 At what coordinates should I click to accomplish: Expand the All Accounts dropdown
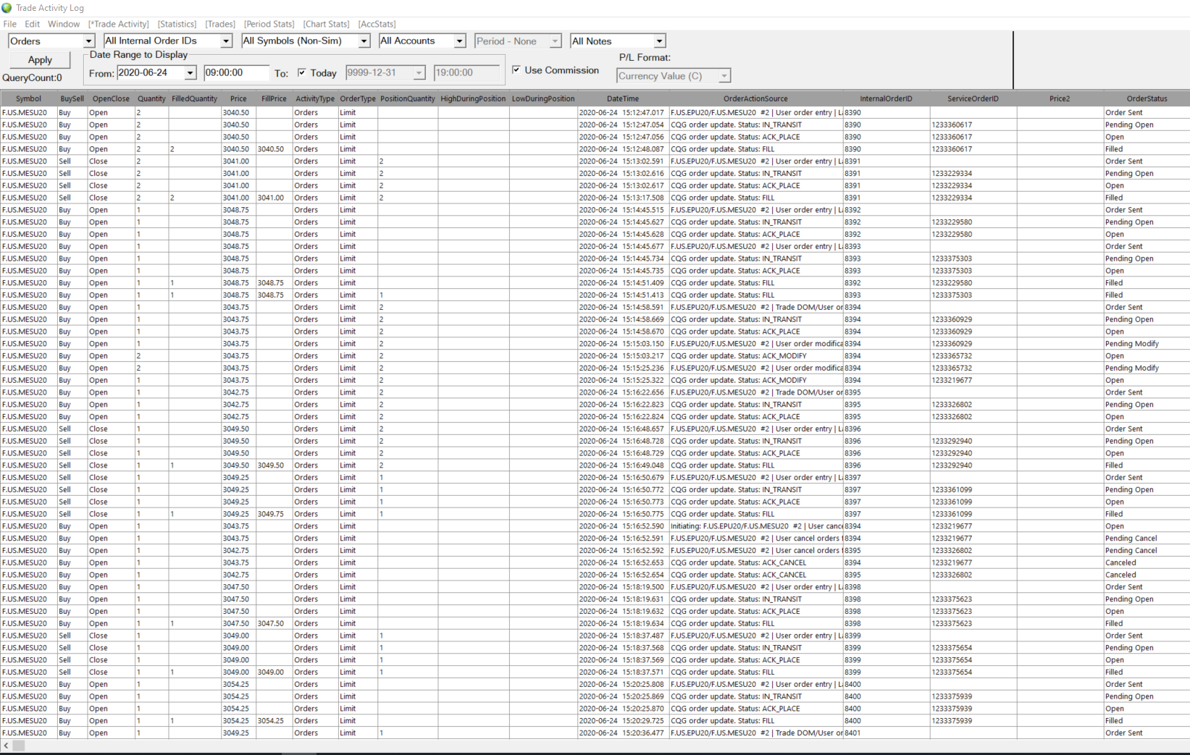[x=459, y=41]
